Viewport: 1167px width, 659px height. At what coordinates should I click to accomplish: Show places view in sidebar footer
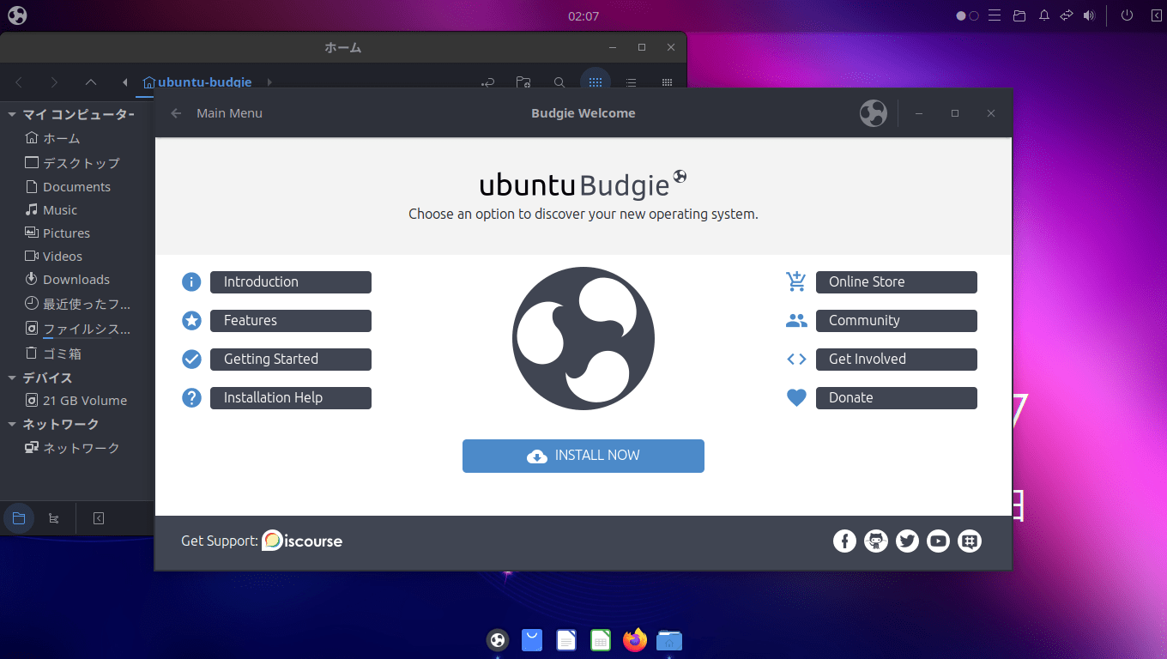click(19, 518)
